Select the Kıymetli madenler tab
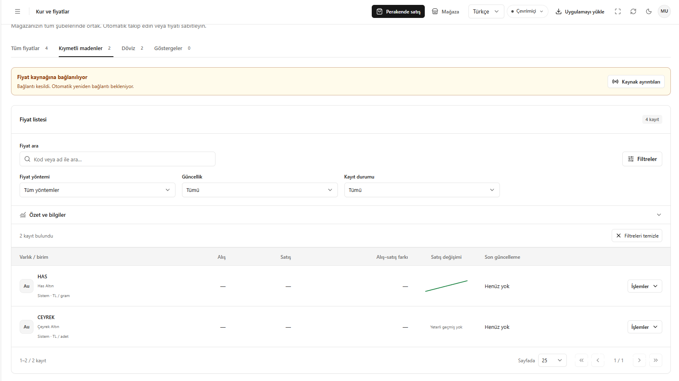 pos(86,48)
